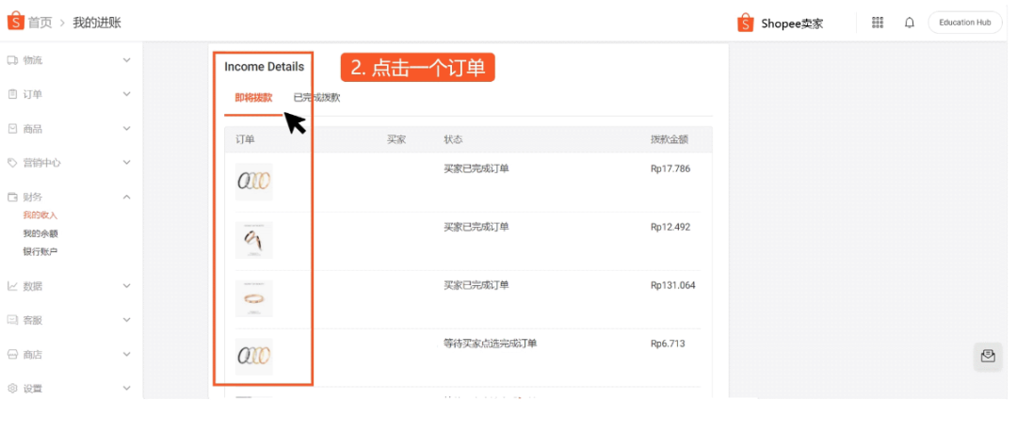
Task: Click the 订单 clipboard icon in sidebar
Action: (12, 95)
